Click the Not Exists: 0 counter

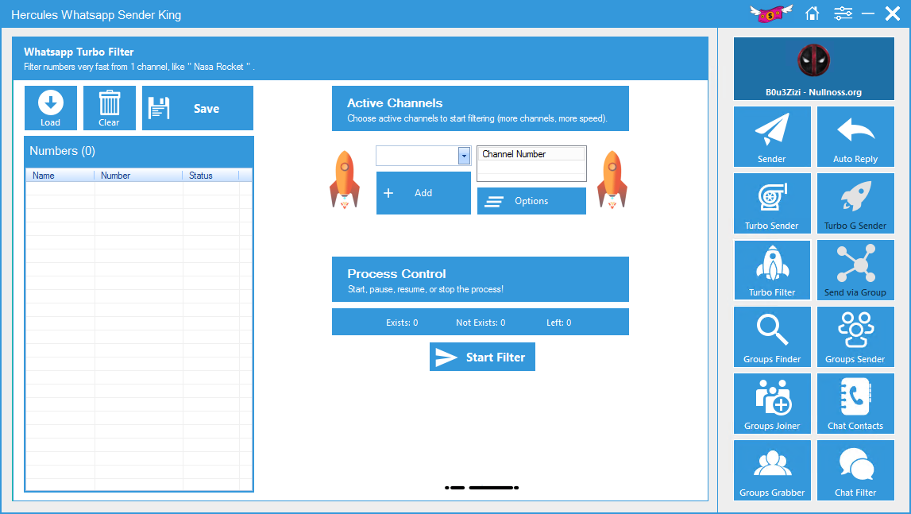481,323
